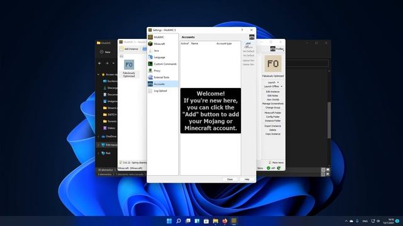Select the Minecraft settings page

pyautogui.click(x=162, y=44)
